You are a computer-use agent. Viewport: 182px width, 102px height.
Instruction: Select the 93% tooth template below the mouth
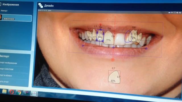(x=114, y=77)
